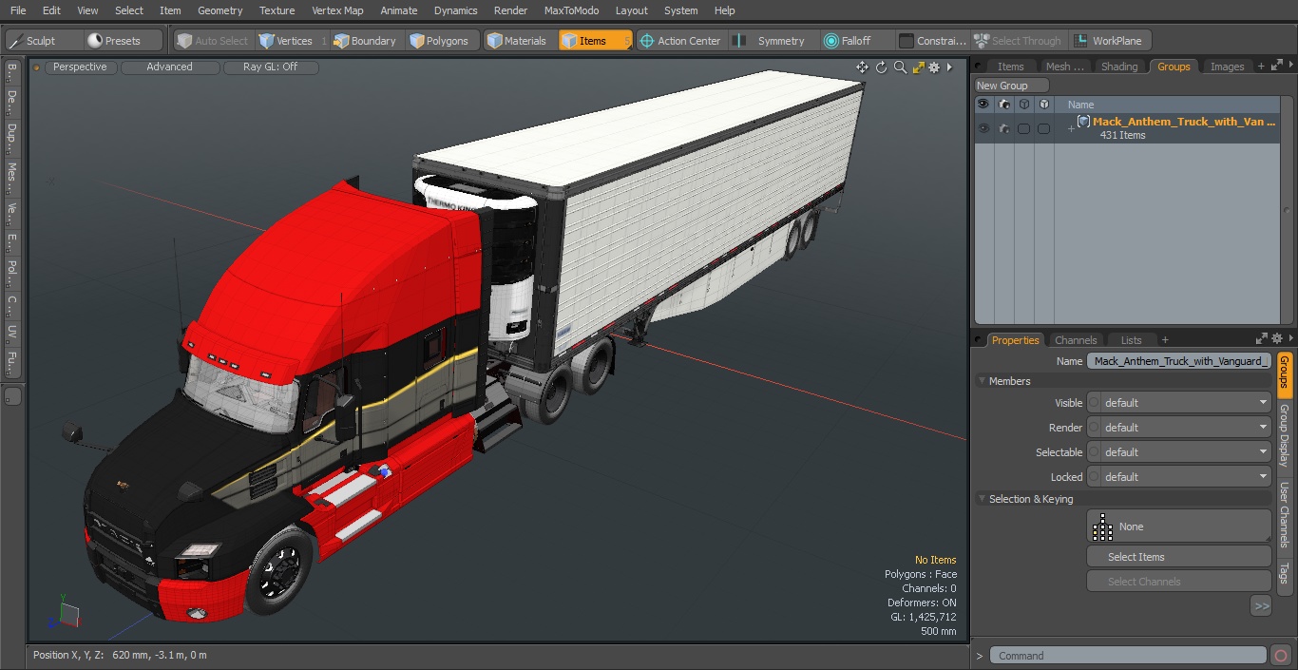Toggle Symmetry mode
1298x670 pixels.
pyautogui.click(x=772, y=41)
